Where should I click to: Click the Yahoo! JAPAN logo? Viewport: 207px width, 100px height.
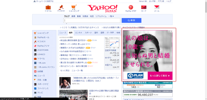point(102,9)
